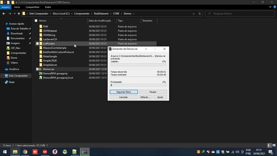Select Este Computador in navigation pane
The width and height of the screenshot is (277, 156).
click(16, 76)
